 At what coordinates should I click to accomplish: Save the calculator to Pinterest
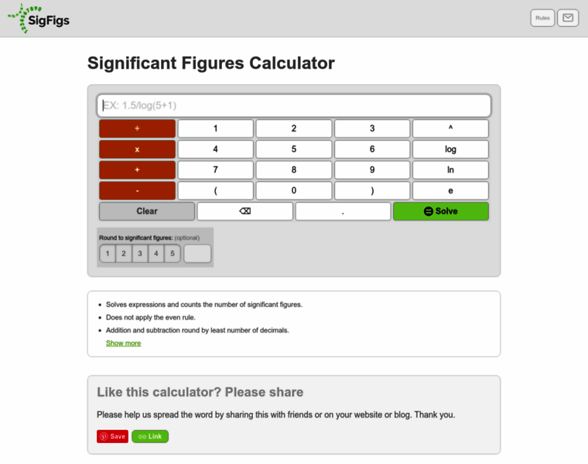point(112,436)
